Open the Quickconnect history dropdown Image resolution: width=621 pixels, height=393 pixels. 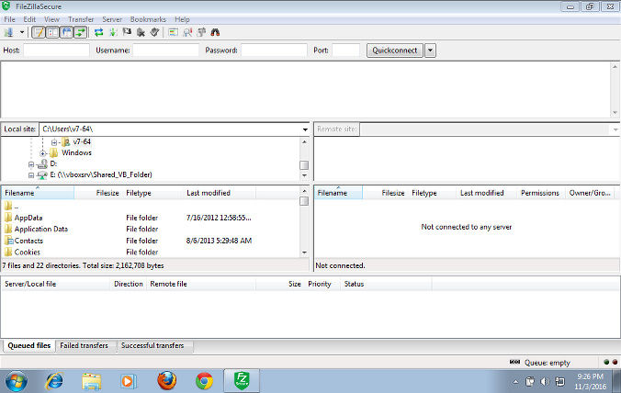[431, 51]
